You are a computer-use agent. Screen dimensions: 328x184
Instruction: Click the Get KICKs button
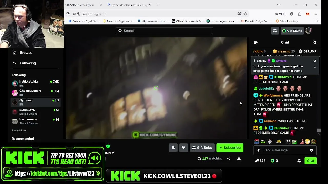click(292, 31)
